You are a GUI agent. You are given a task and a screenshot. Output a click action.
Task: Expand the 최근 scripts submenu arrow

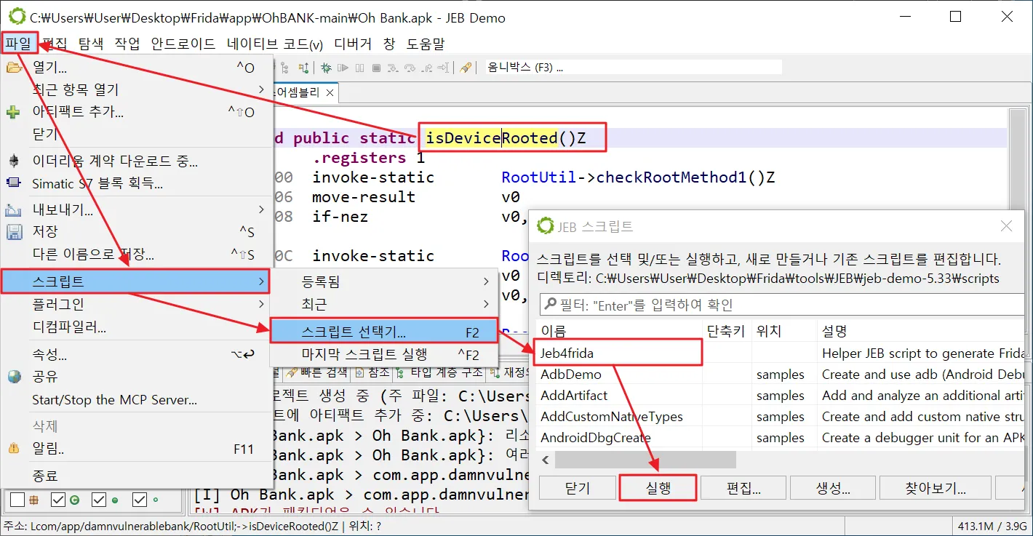(x=487, y=303)
